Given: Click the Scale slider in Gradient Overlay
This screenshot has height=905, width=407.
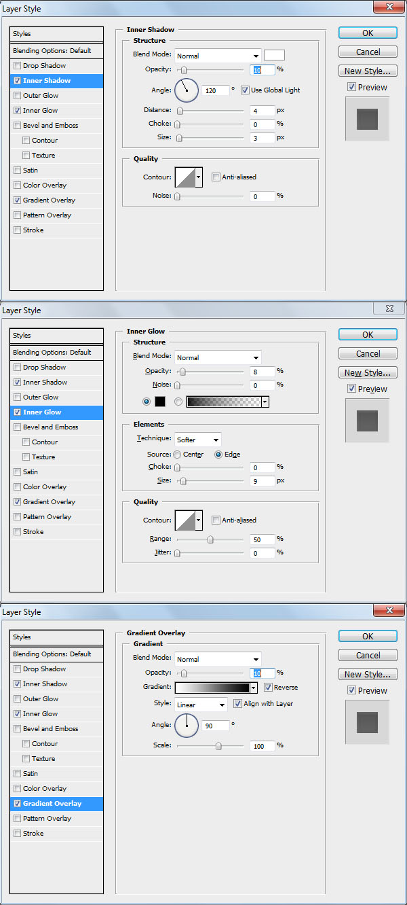Looking at the screenshot, I should point(210,746).
